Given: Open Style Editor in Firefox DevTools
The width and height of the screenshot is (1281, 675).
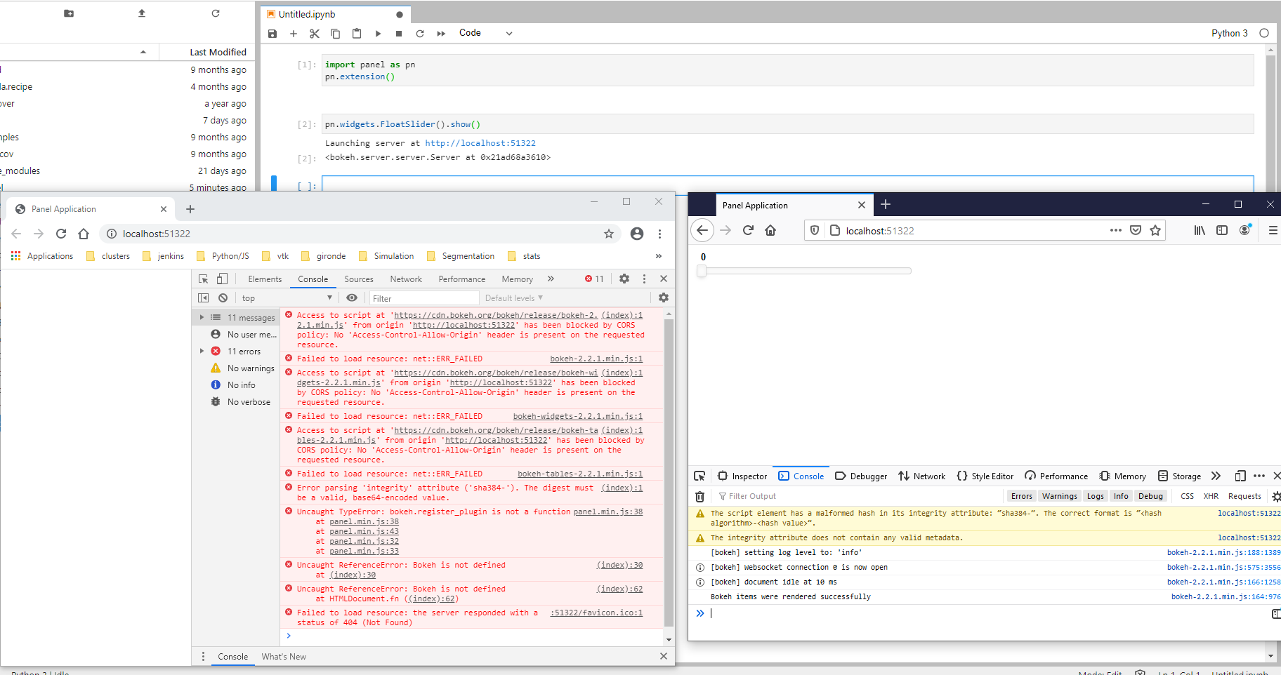Looking at the screenshot, I should (985, 476).
